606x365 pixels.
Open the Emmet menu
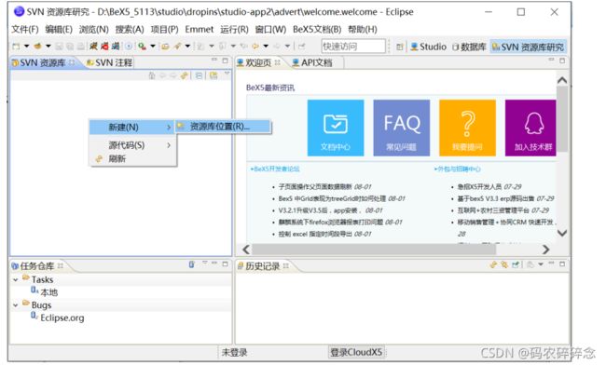(199, 29)
